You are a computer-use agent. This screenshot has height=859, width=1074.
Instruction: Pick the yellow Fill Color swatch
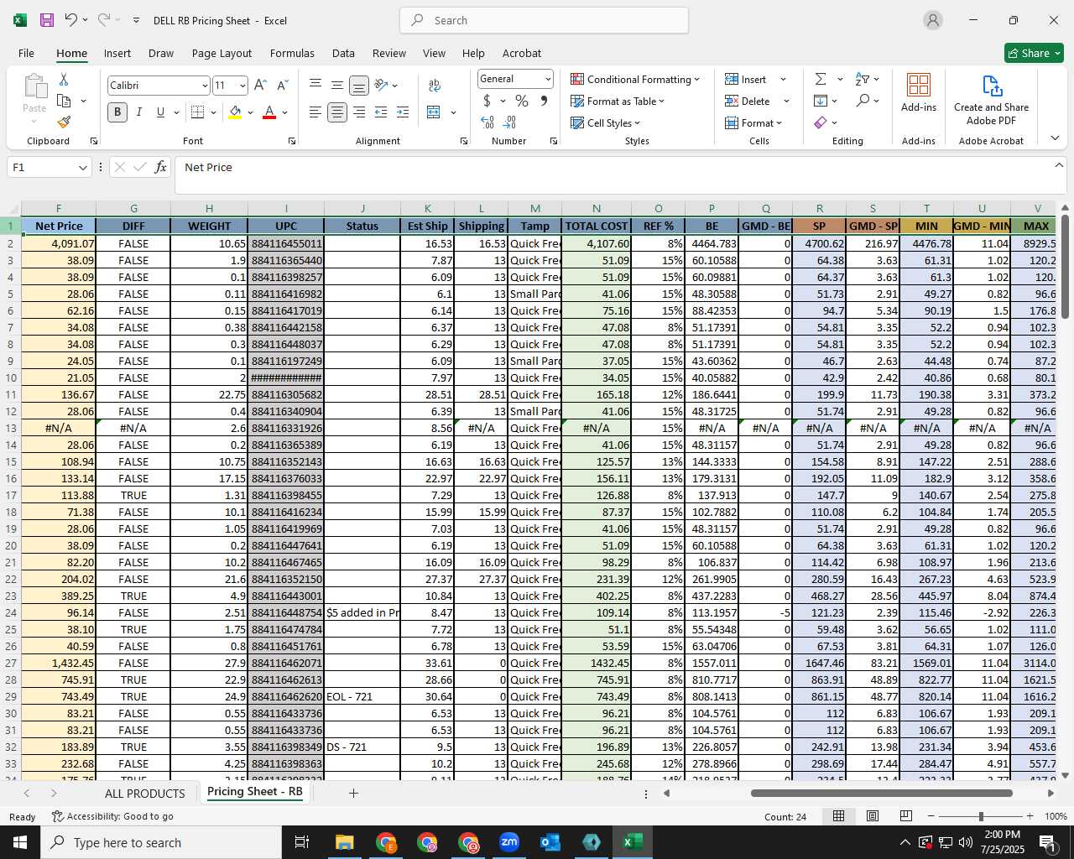(x=235, y=112)
